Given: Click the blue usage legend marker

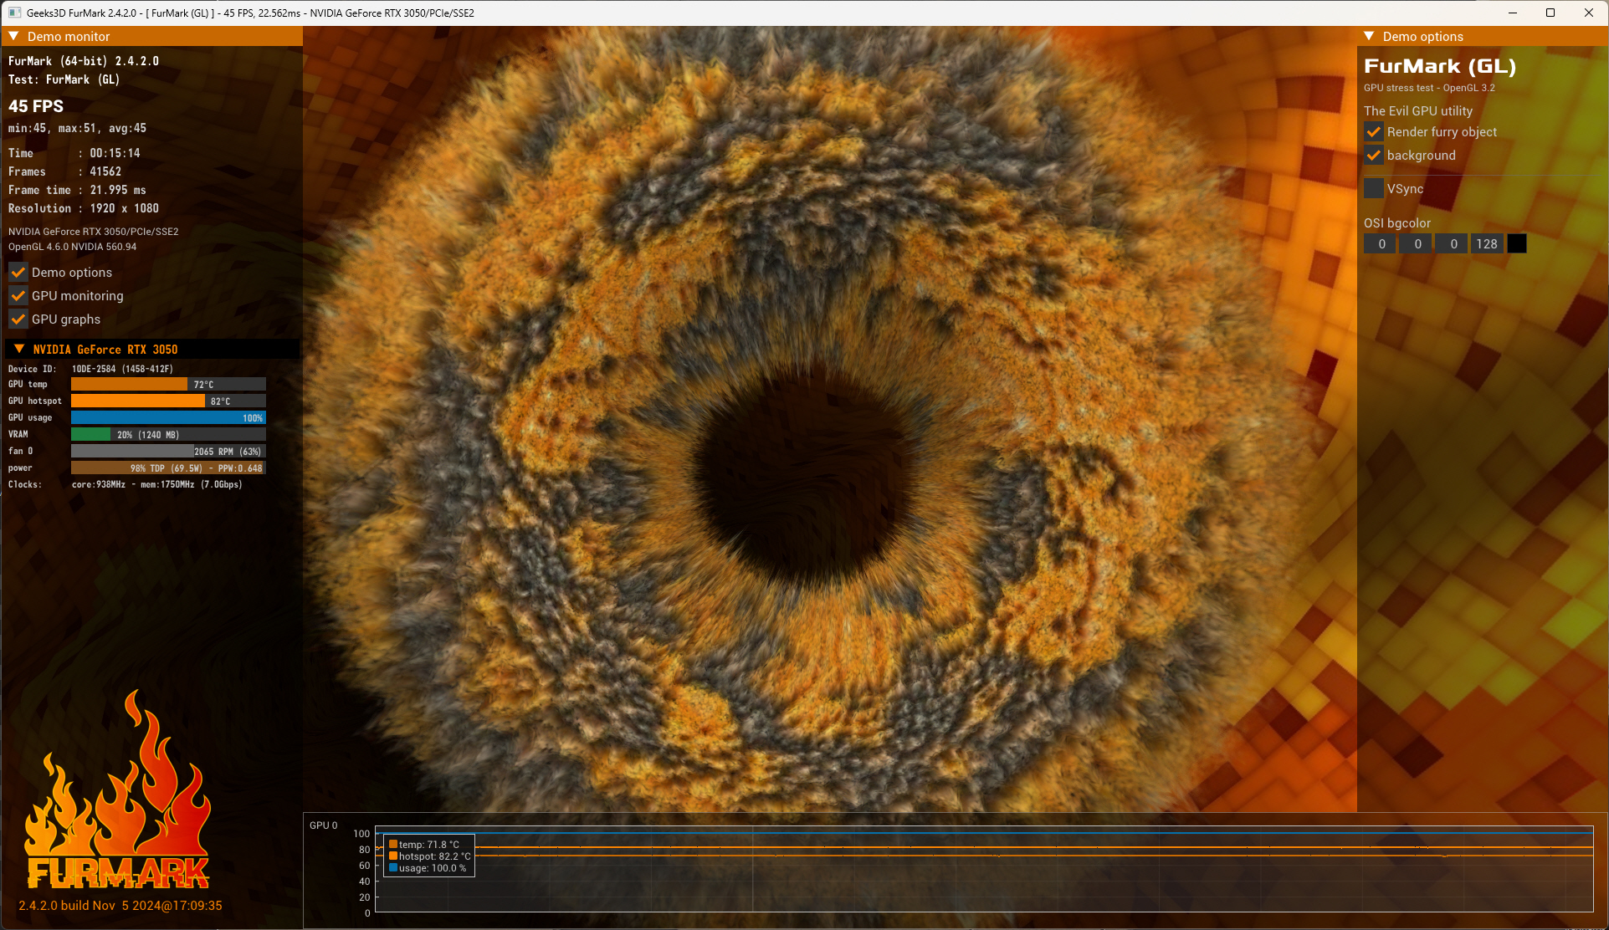Looking at the screenshot, I should (x=393, y=868).
